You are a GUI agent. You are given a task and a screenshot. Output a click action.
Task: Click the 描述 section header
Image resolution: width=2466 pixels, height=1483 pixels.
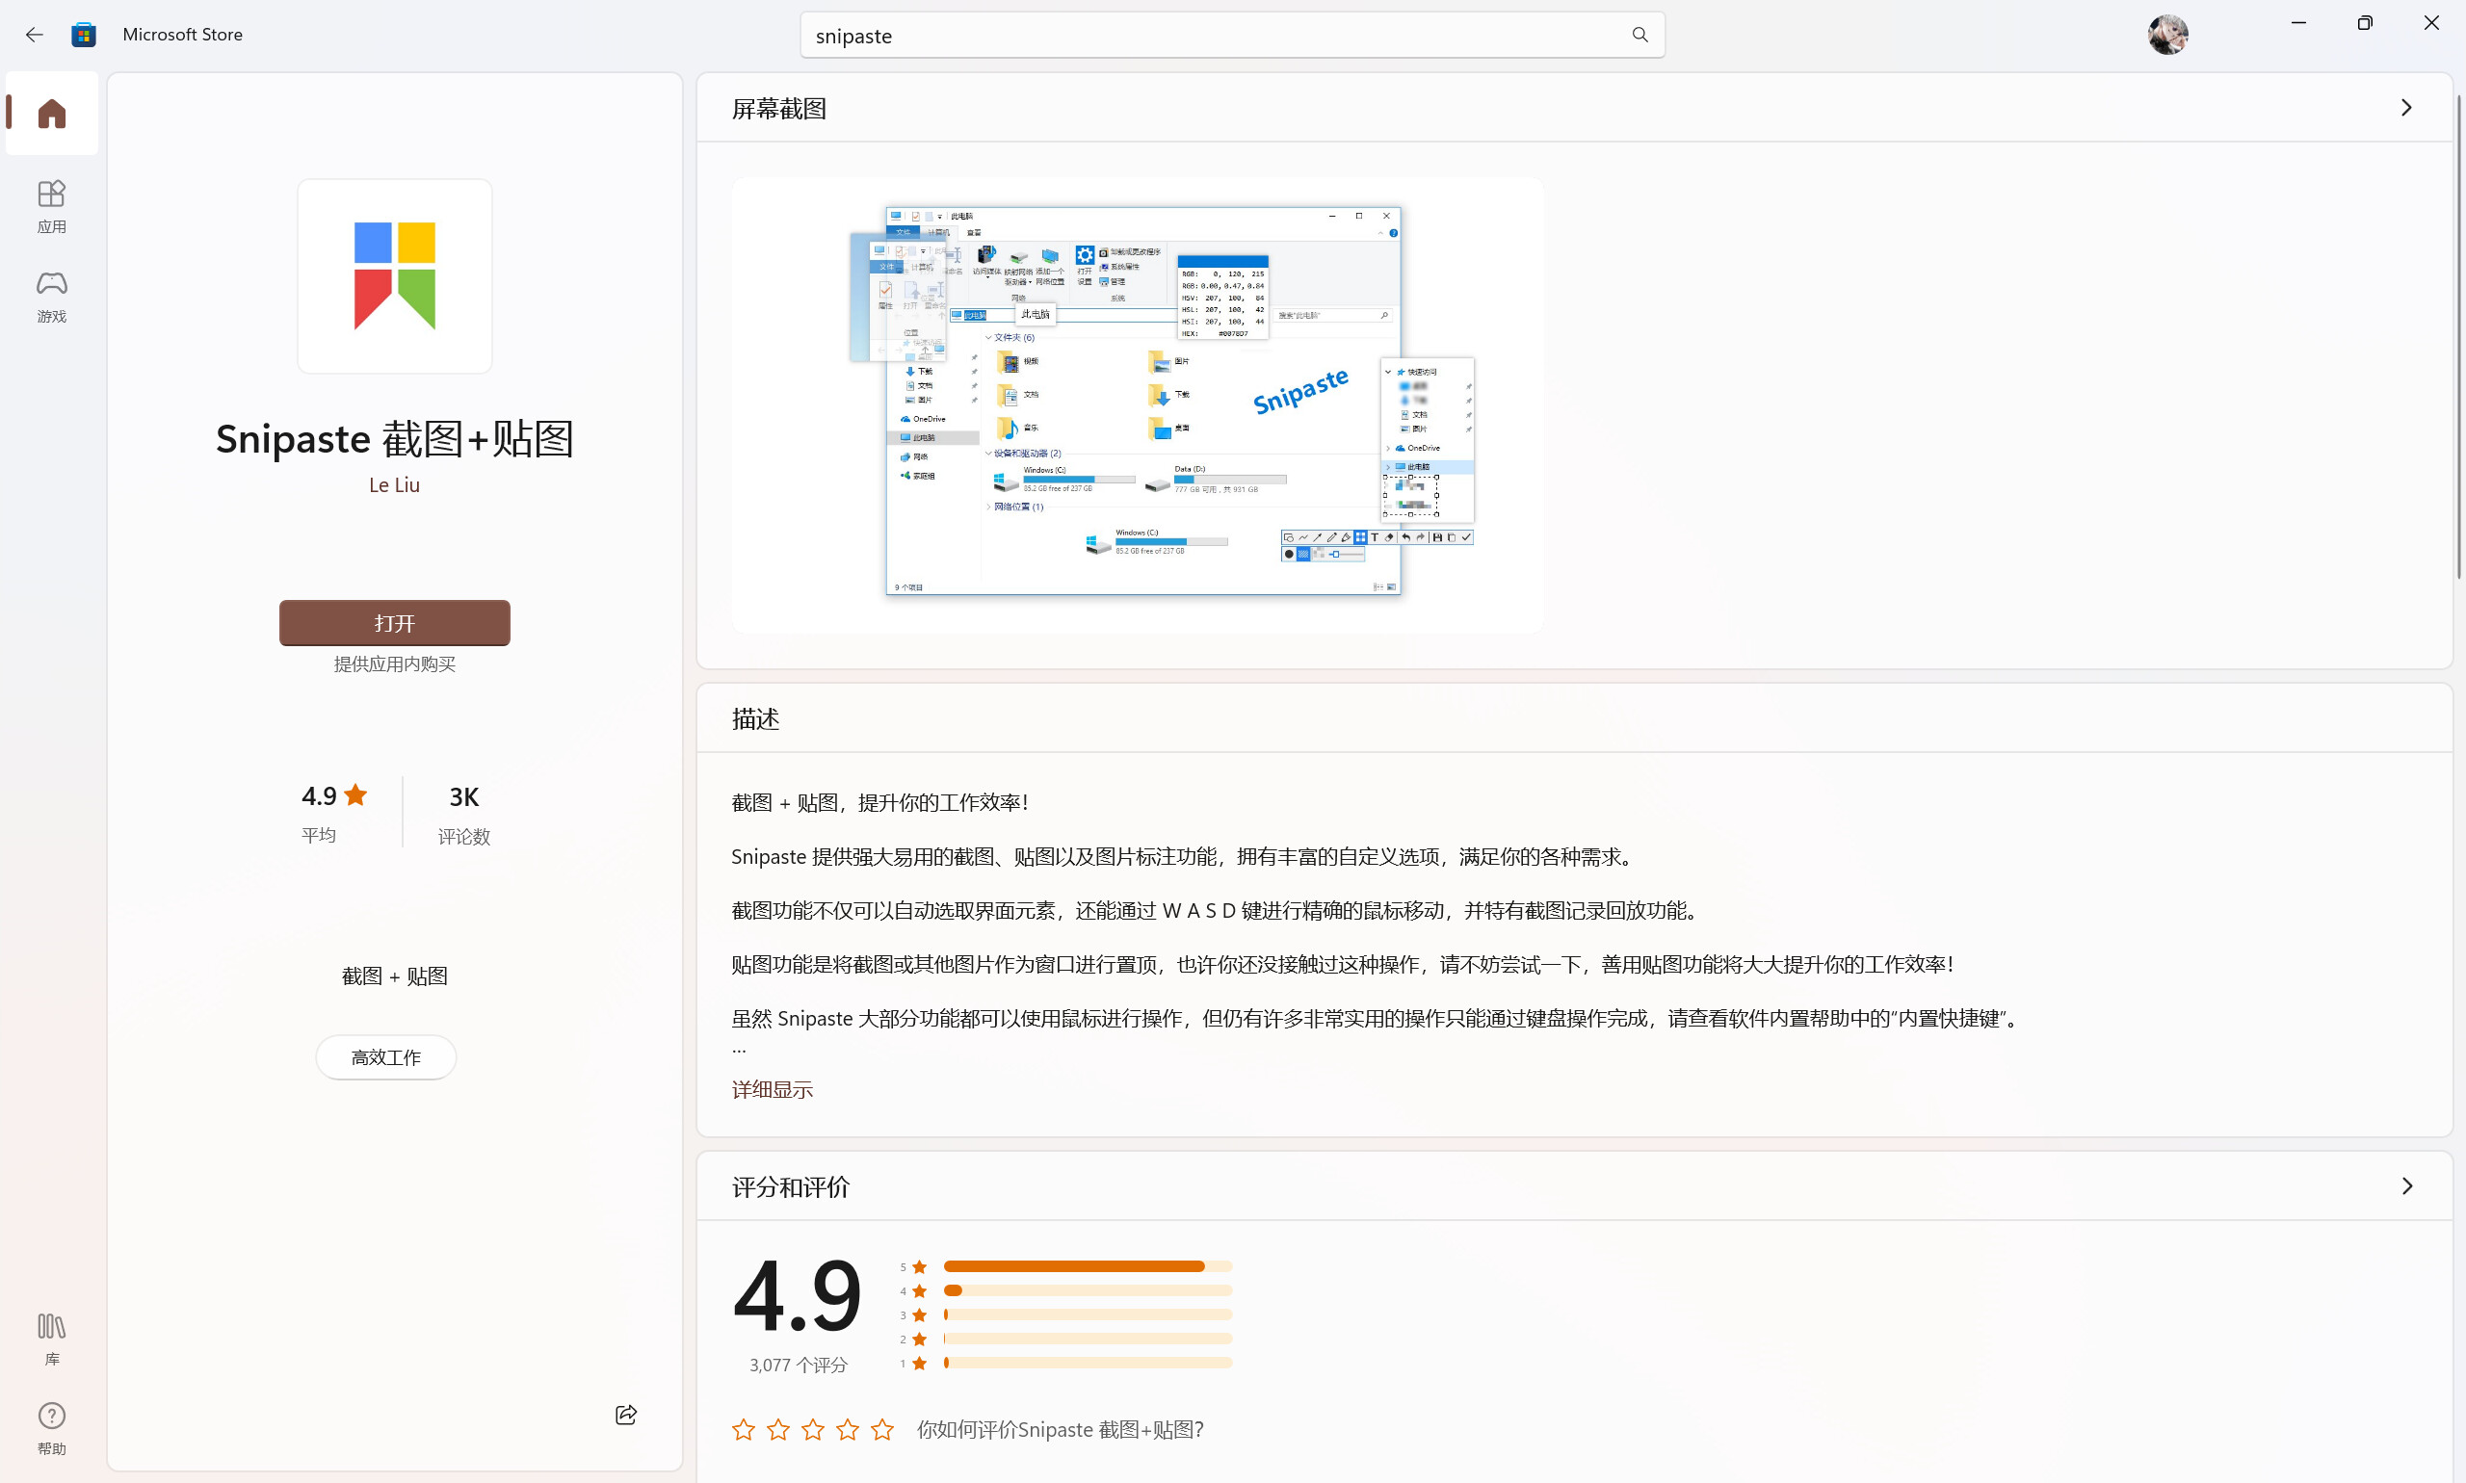click(x=754, y=718)
